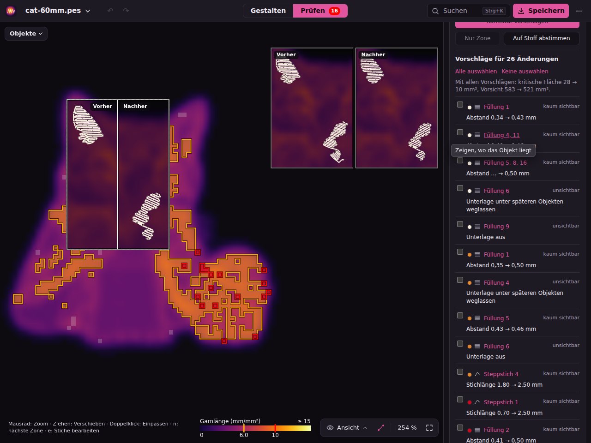
Task: Click the Speichern button
Action: [x=541, y=11]
